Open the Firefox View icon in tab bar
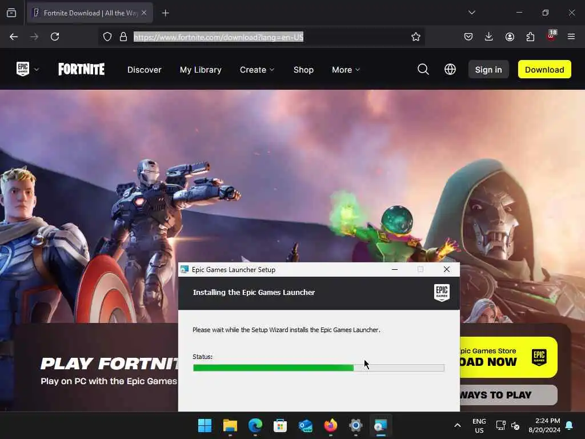This screenshot has height=439, width=585. [11, 13]
